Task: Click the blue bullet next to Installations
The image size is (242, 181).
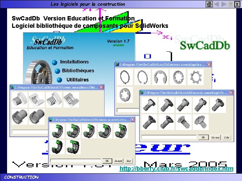Action: click(x=54, y=62)
